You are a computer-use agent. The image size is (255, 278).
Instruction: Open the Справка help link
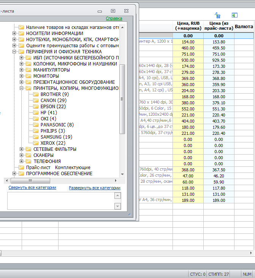point(114,18)
